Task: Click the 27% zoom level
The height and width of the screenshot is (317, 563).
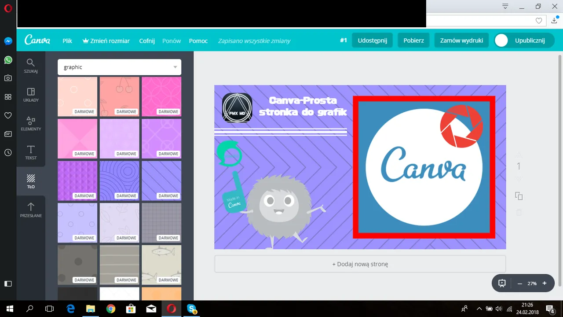Action: click(532, 284)
